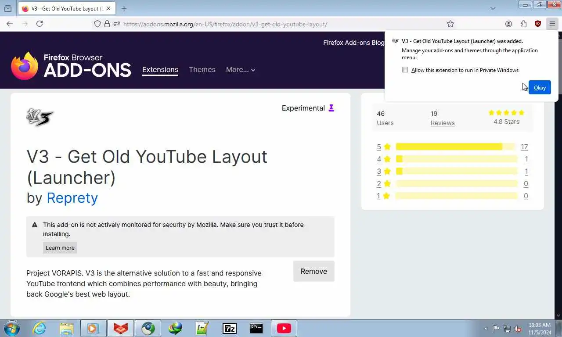Filter reviews by 4 stars row
The width and height of the screenshot is (562, 337).
(x=452, y=159)
